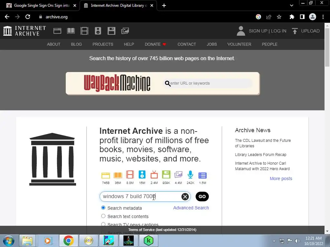Click the Google account G icon in toolbar
The height and width of the screenshot is (247, 330).
pos(258,17)
